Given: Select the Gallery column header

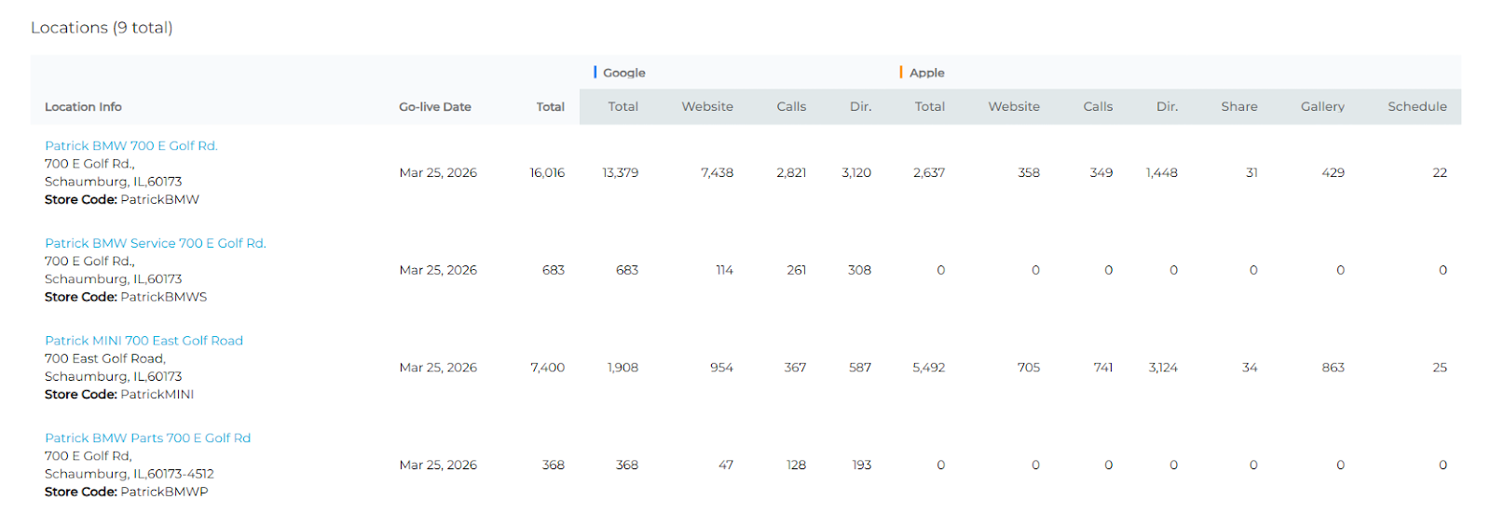Looking at the screenshot, I should tap(1321, 107).
